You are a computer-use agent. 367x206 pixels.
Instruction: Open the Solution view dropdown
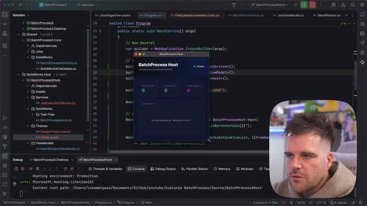21,15
